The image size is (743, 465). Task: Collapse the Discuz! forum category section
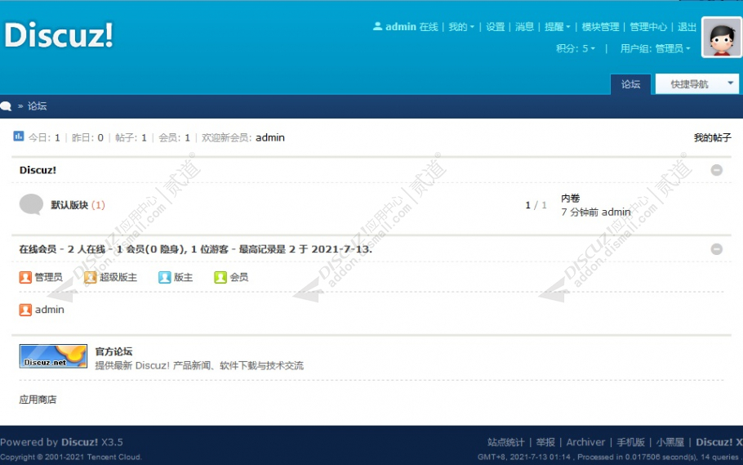pyautogui.click(x=717, y=170)
